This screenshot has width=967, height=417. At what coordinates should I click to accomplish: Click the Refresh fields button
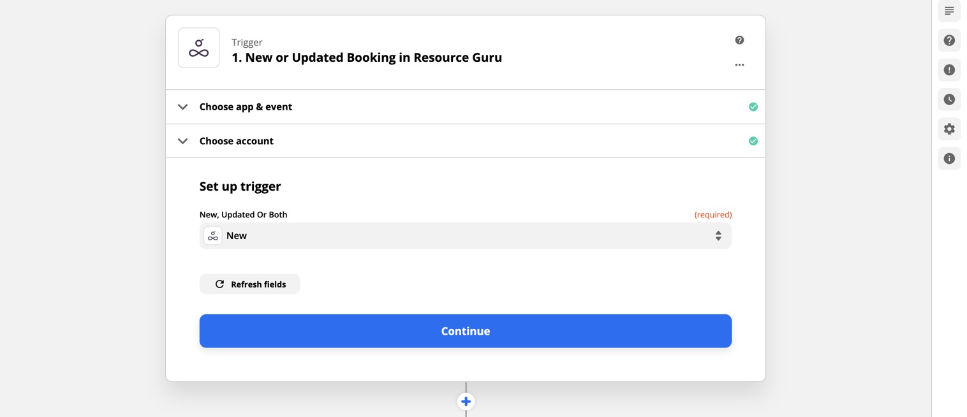click(249, 284)
